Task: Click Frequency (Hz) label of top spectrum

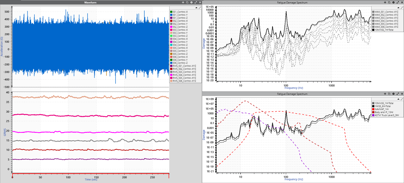Action: tap(294, 88)
